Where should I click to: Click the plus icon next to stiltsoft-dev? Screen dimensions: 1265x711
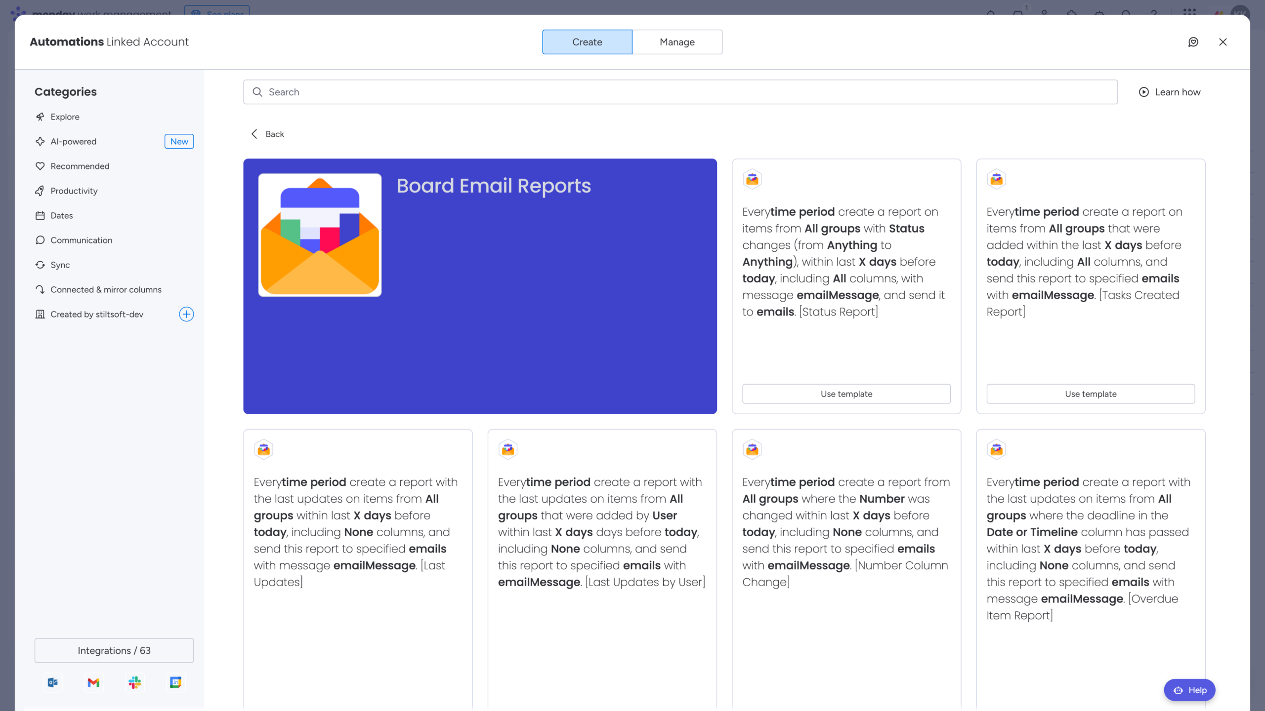[x=186, y=314]
